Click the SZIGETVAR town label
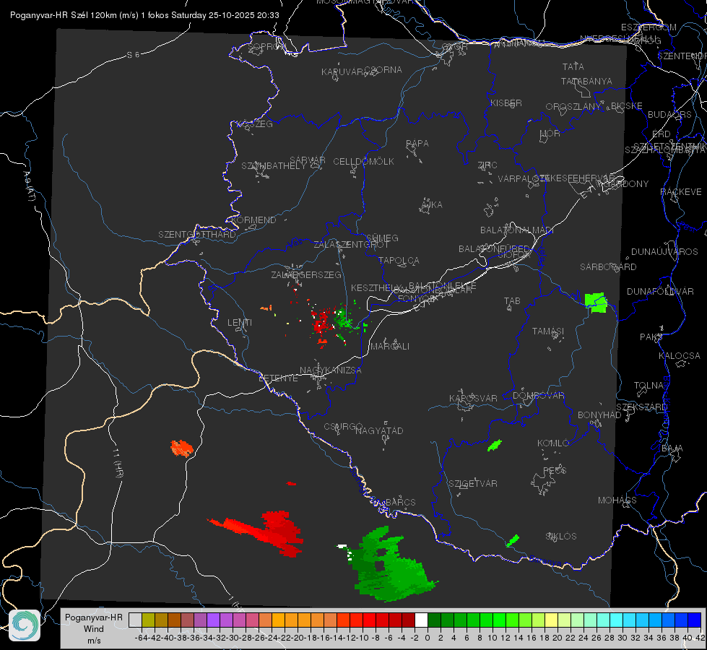The width and height of the screenshot is (707, 650). (x=473, y=484)
